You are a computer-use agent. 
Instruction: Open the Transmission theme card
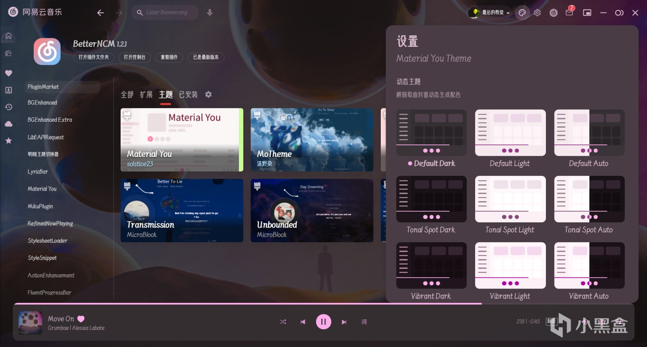[x=182, y=210]
